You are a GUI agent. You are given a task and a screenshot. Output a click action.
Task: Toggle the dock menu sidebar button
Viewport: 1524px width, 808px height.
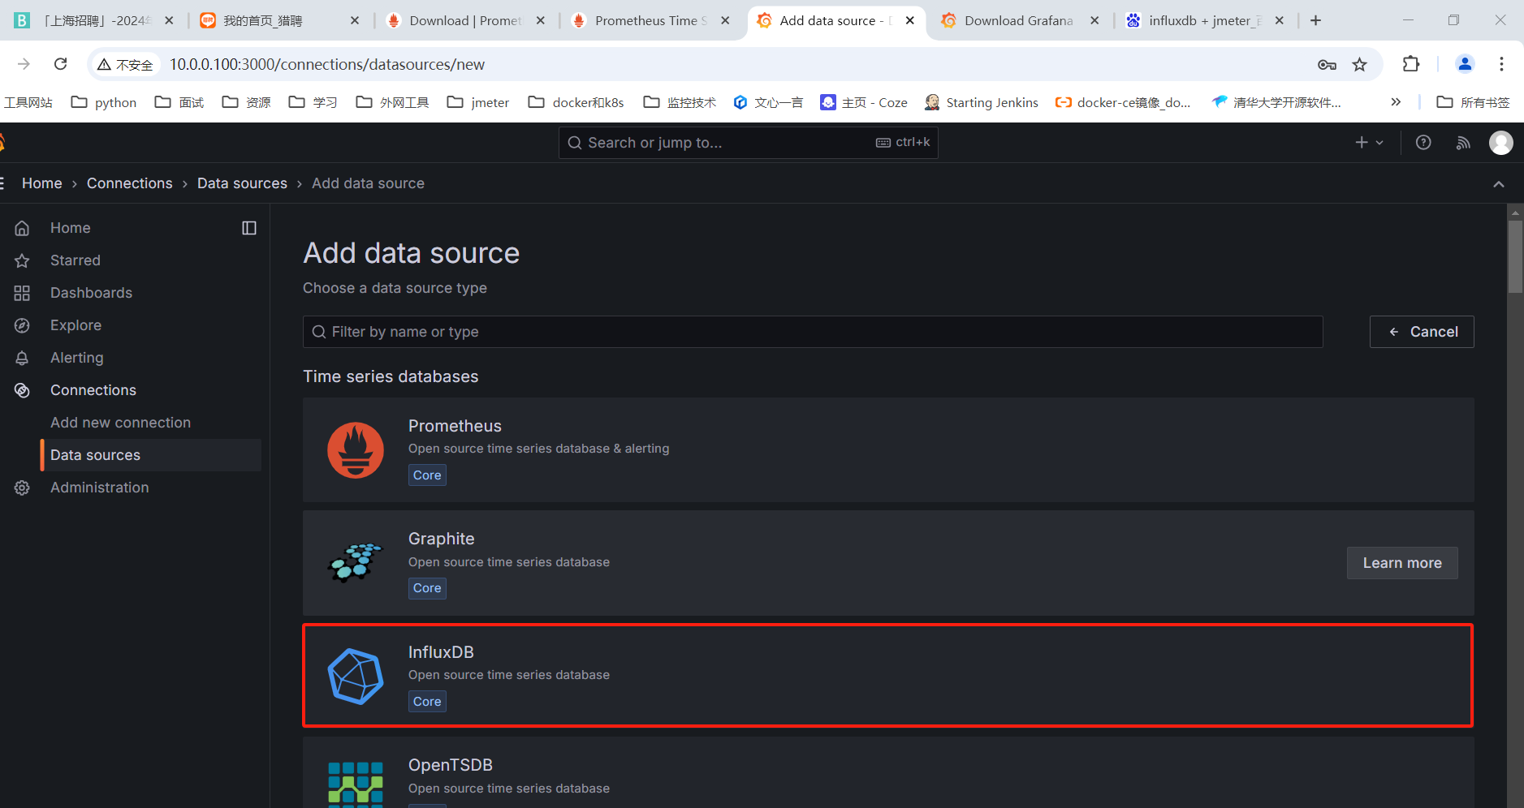249,228
